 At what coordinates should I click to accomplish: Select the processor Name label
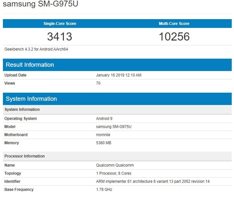[9, 165]
